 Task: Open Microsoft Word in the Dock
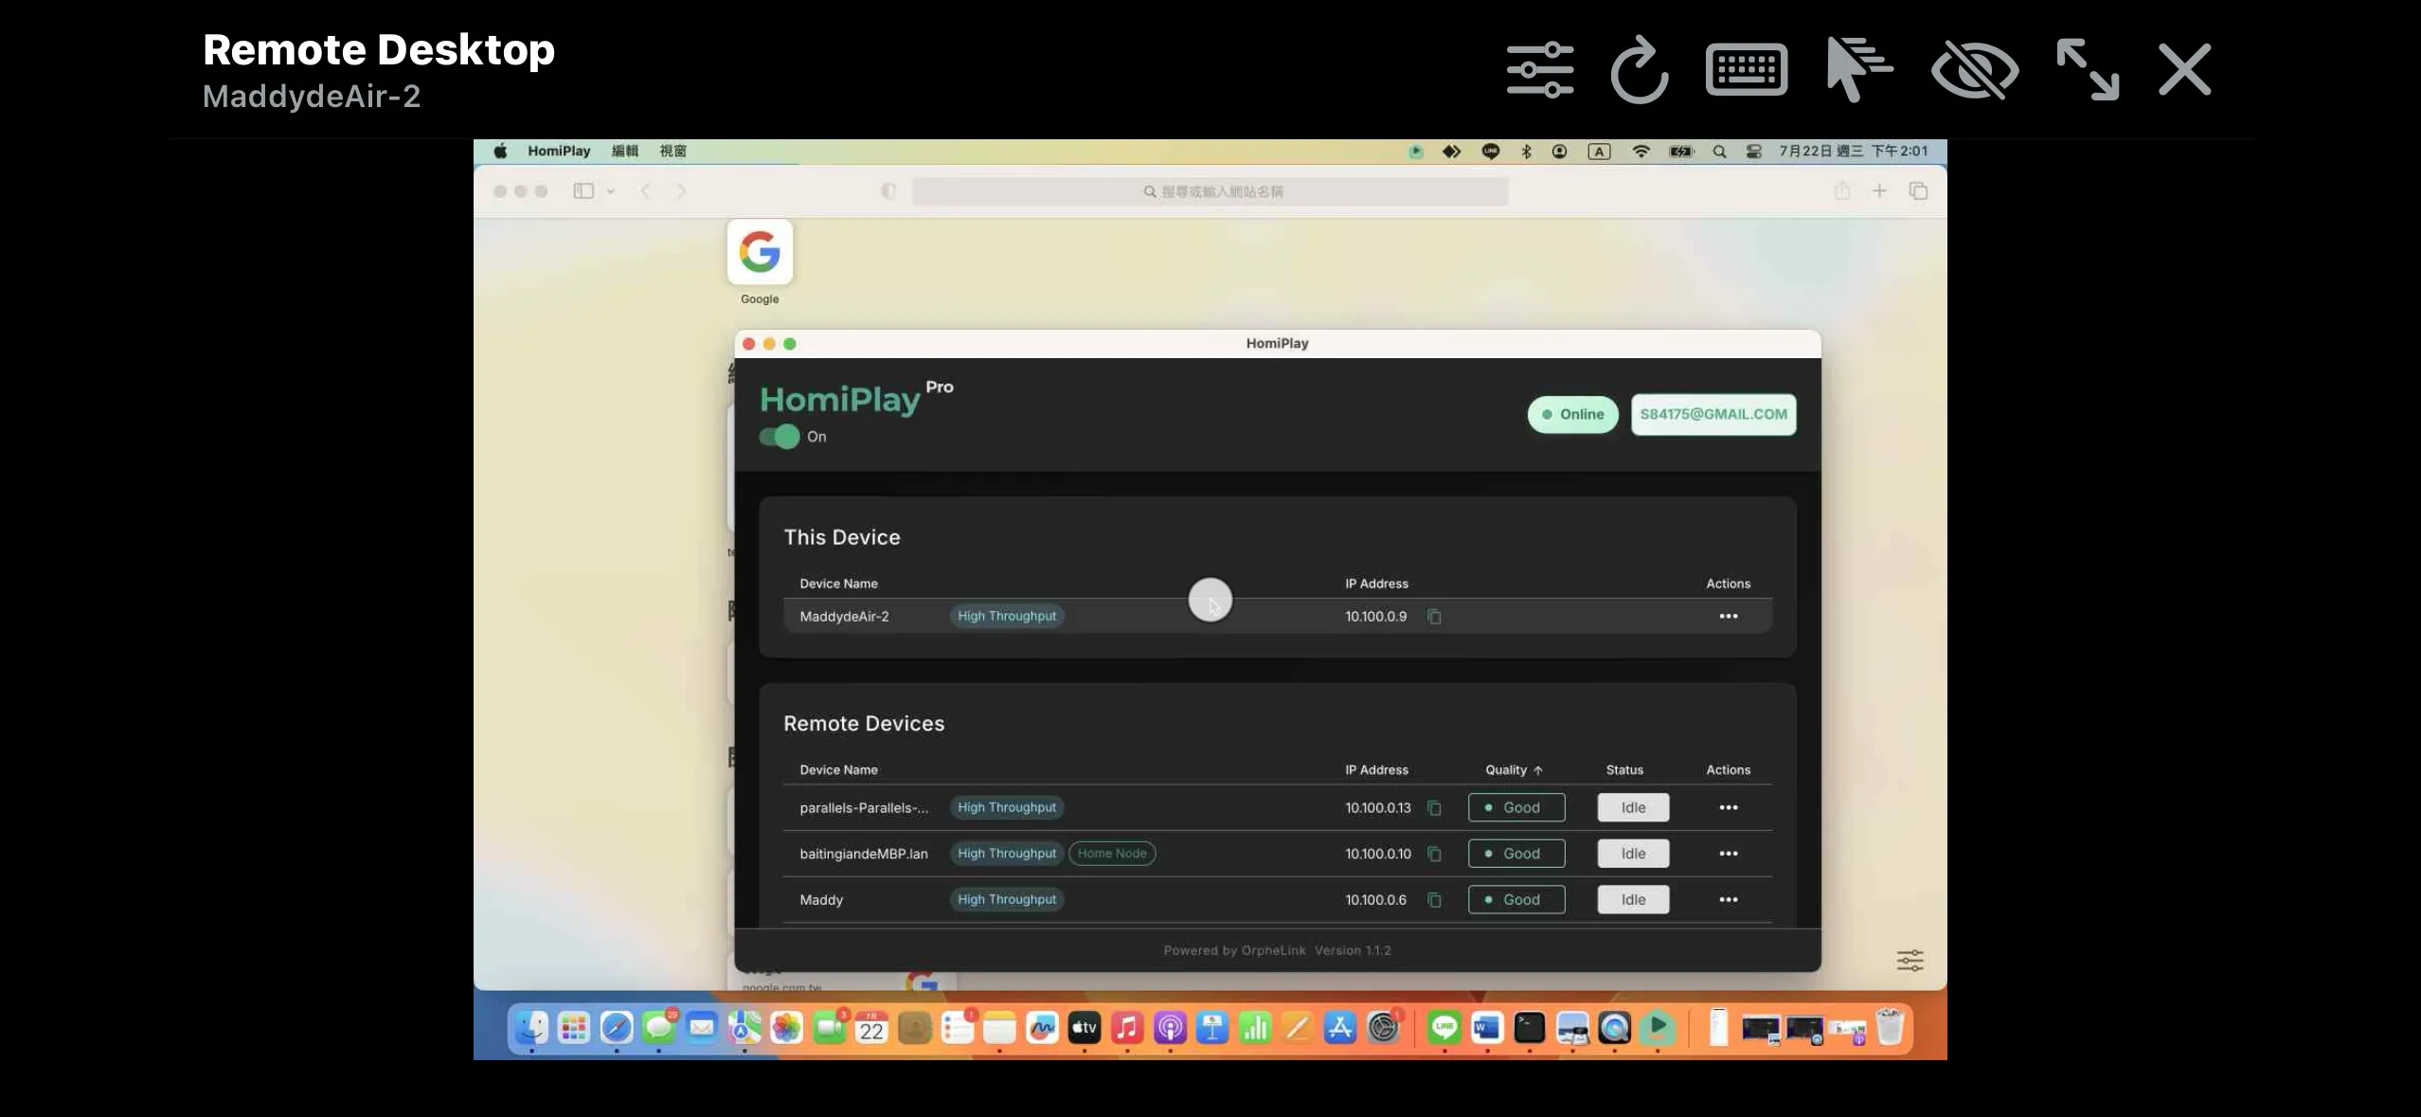pos(1487,1028)
